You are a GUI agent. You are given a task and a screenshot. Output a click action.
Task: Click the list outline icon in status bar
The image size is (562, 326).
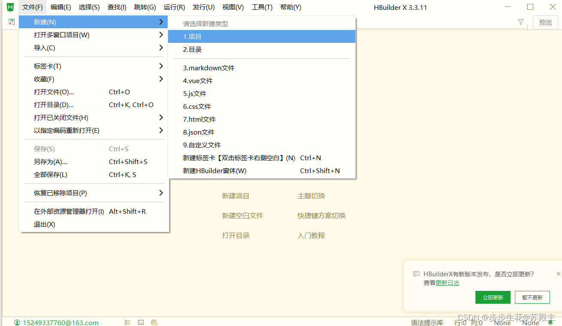pyautogui.click(x=128, y=322)
